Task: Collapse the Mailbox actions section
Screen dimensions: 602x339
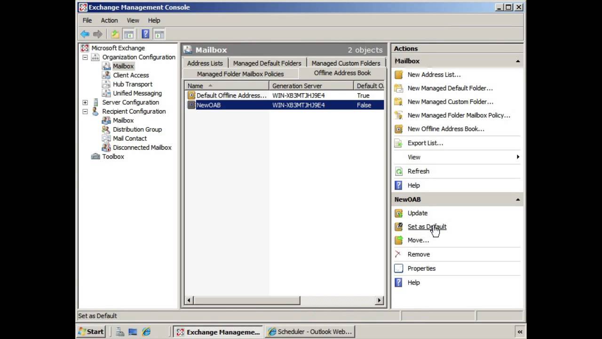Action: tap(518, 61)
